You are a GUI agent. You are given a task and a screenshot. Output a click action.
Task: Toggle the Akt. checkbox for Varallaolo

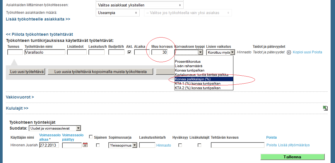pos(129,52)
